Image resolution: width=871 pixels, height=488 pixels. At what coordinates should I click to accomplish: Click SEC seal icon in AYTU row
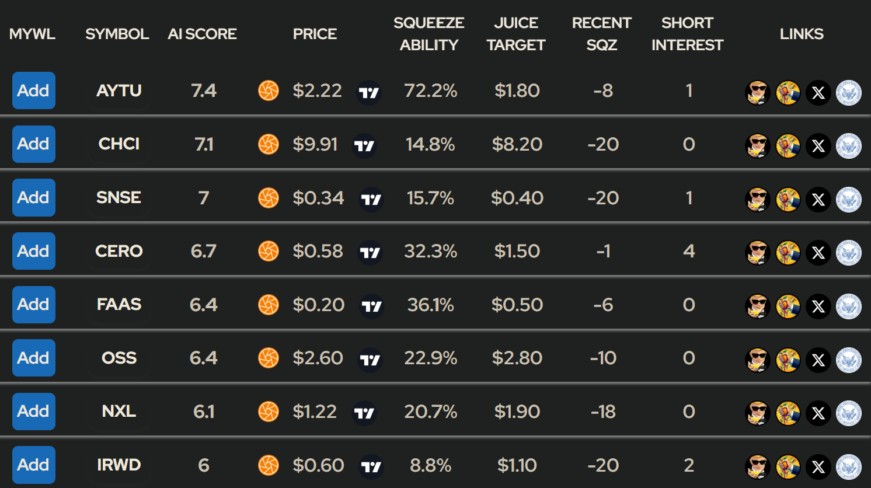tap(849, 93)
